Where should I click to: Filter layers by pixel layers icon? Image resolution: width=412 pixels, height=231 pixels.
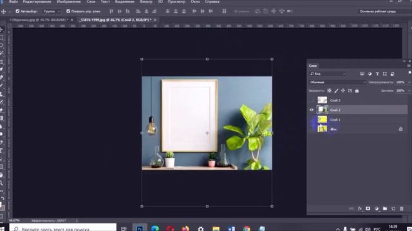click(x=362, y=74)
